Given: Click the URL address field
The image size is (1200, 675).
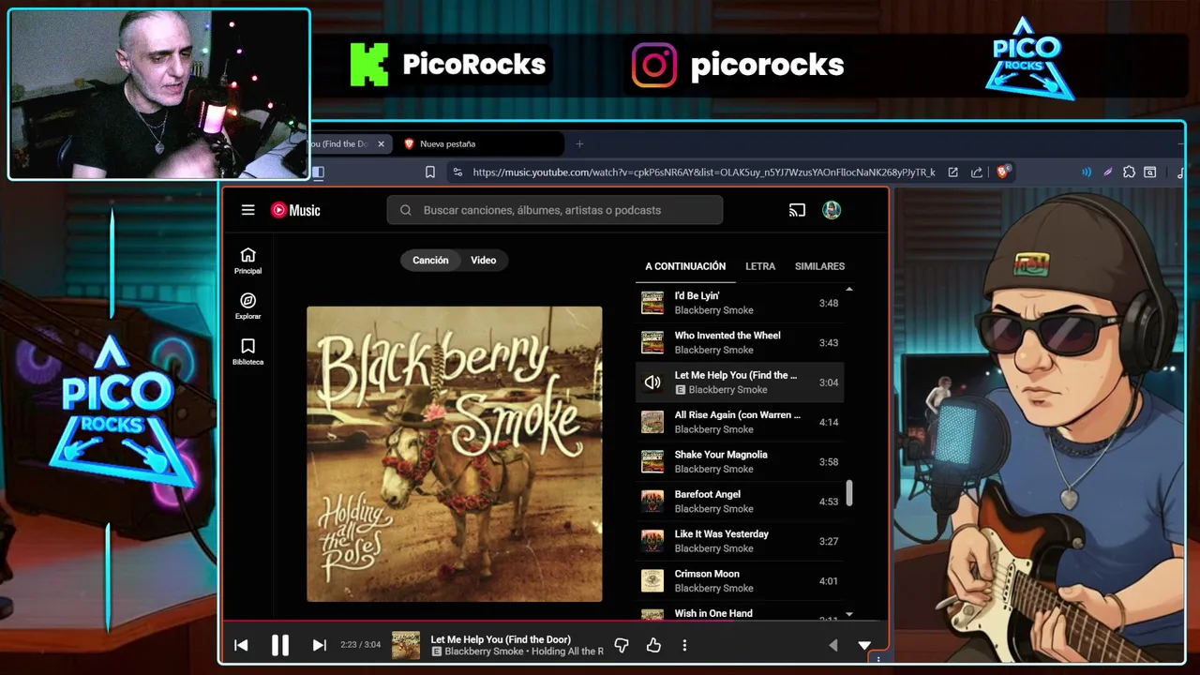Looking at the screenshot, I should (x=703, y=172).
